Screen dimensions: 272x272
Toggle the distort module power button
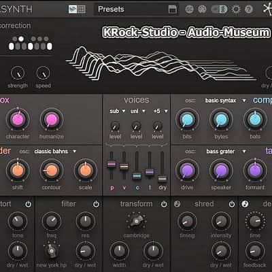(x=29, y=204)
